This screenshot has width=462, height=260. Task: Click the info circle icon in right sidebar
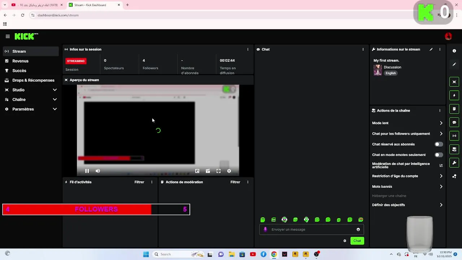(x=454, y=51)
